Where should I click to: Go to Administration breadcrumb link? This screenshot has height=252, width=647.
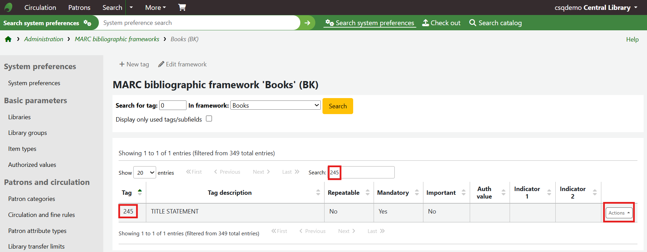pyautogui.click(x=44, y=39)
